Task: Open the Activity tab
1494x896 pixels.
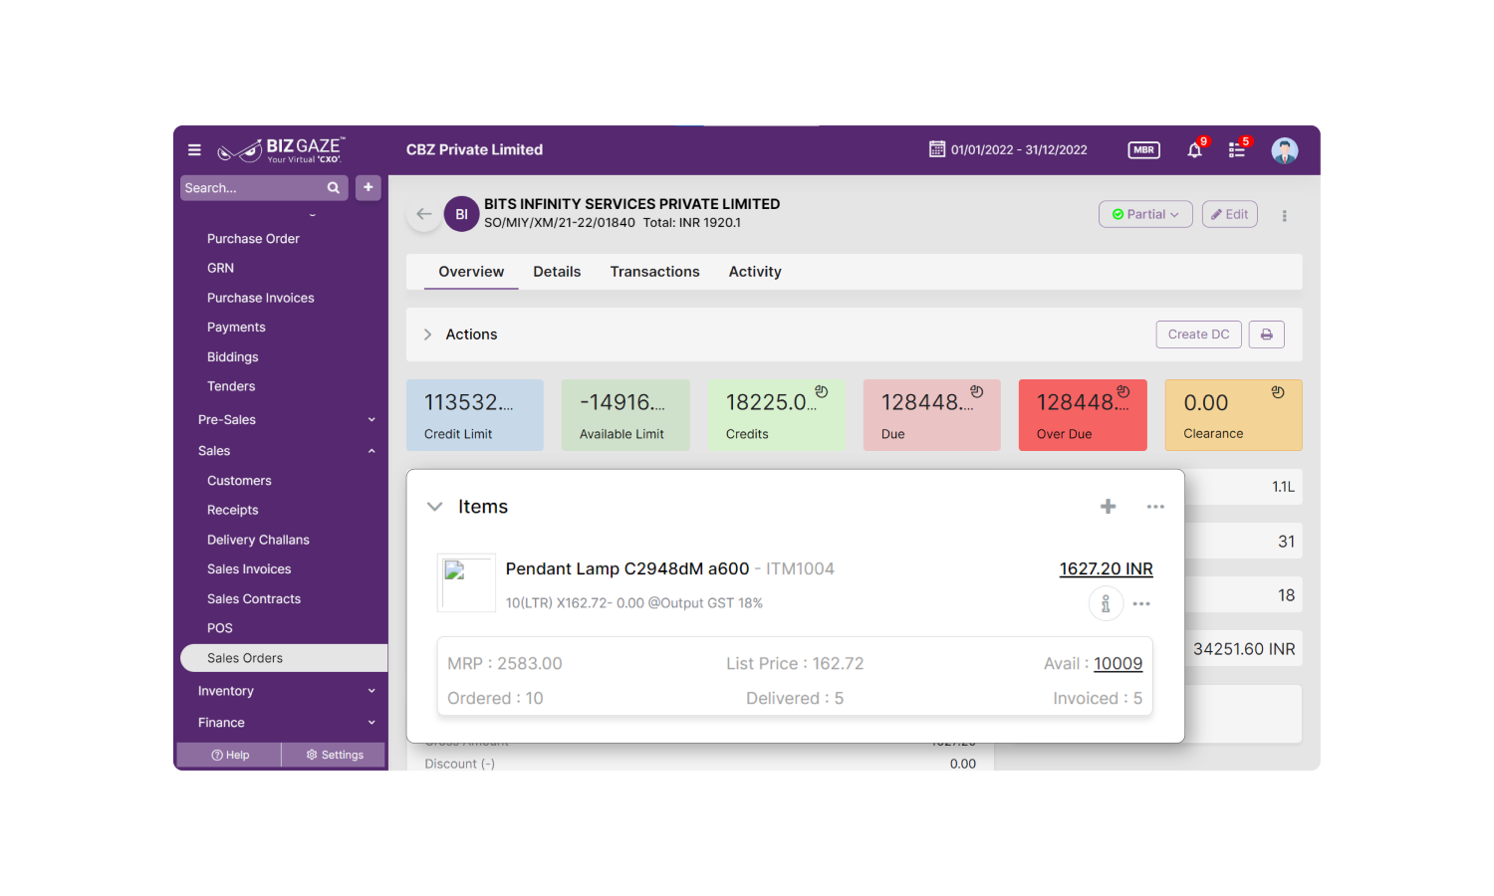Action: pyautogui.click(x=755, y=272)
